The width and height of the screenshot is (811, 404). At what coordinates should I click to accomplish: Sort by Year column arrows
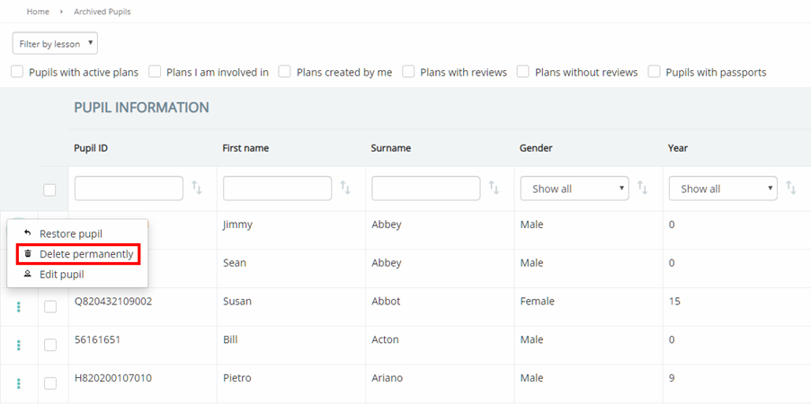point(791,188)
